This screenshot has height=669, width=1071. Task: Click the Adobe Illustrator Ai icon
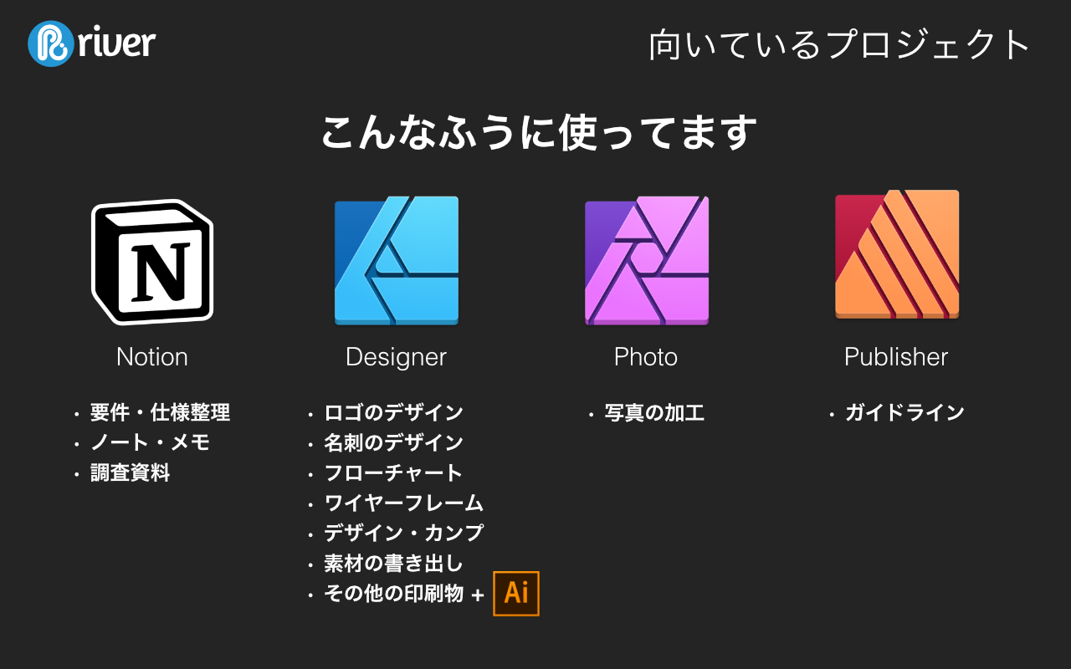pyautogui.click(x=516, y=594)
